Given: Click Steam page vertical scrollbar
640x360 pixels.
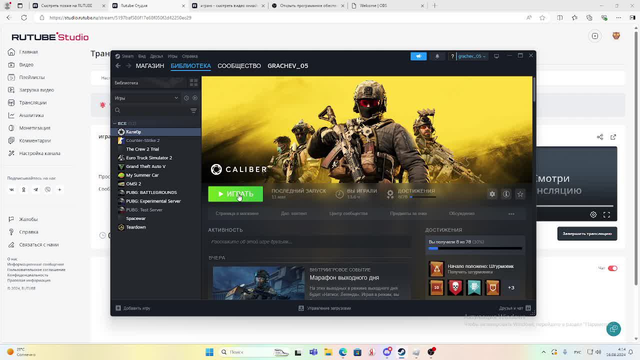Looking at the screenshot, I should [534, 90].
